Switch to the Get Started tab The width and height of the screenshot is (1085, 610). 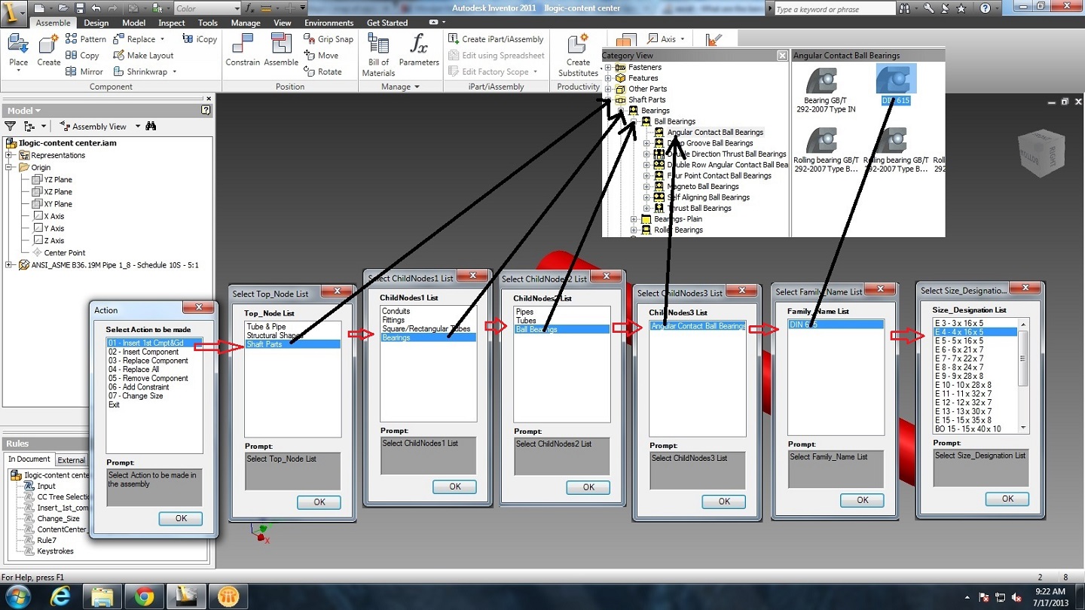click(387, 23)
